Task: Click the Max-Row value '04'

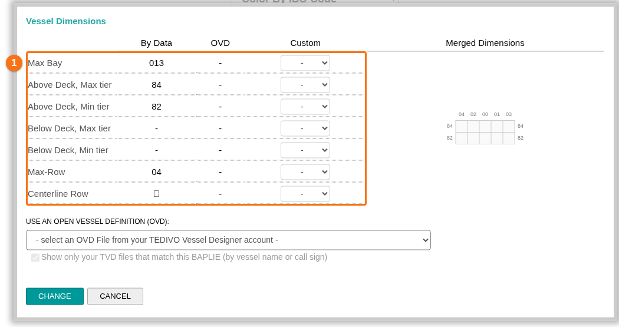Action: click(x=156, y=172)
